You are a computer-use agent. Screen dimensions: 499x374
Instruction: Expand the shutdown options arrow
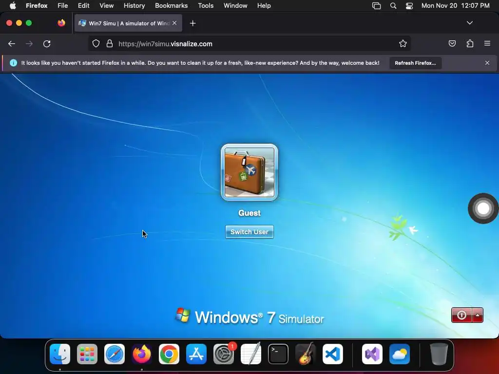[x=478, y=315]
